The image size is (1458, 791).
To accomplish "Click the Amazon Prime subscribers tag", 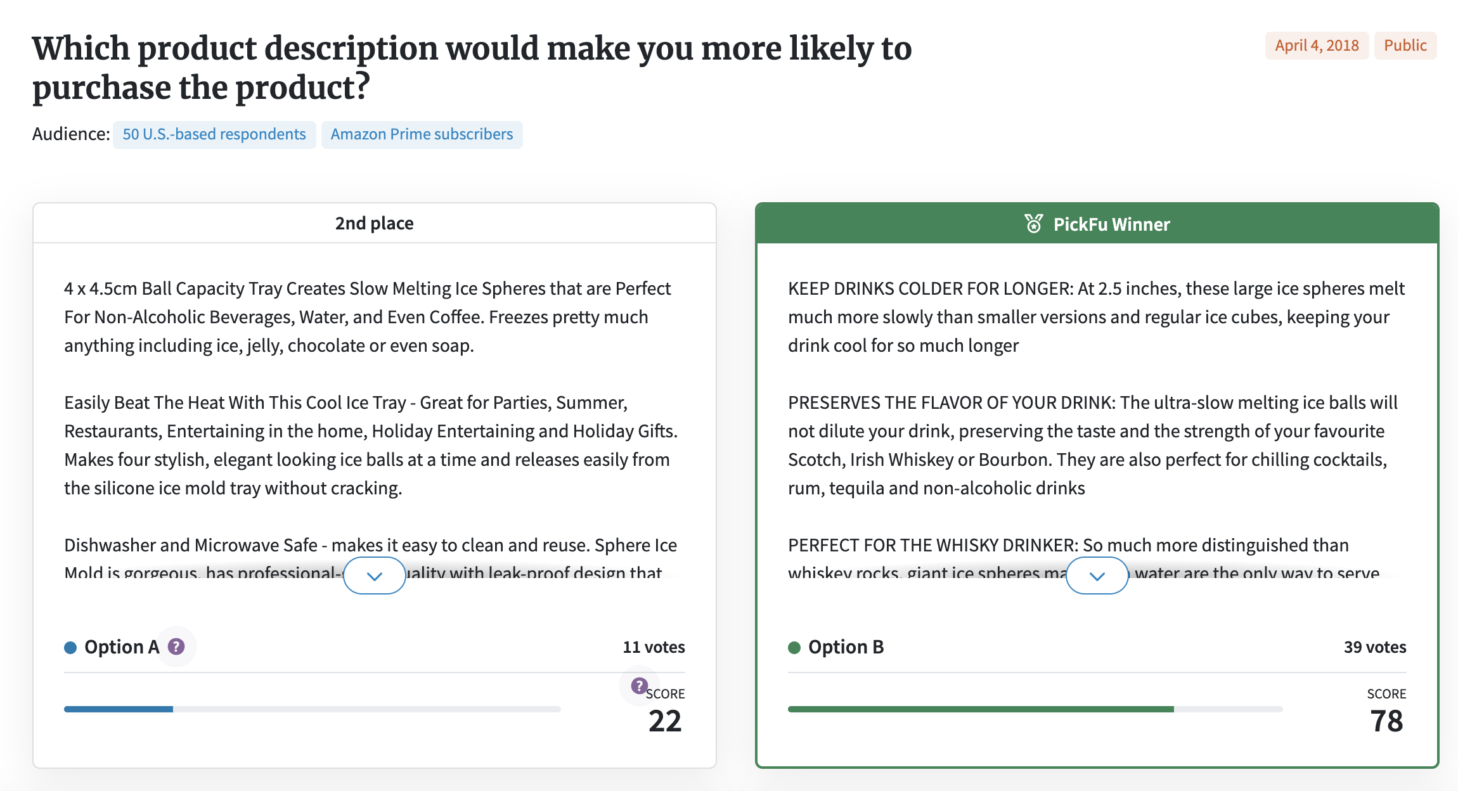I will [x=422, y=134].
